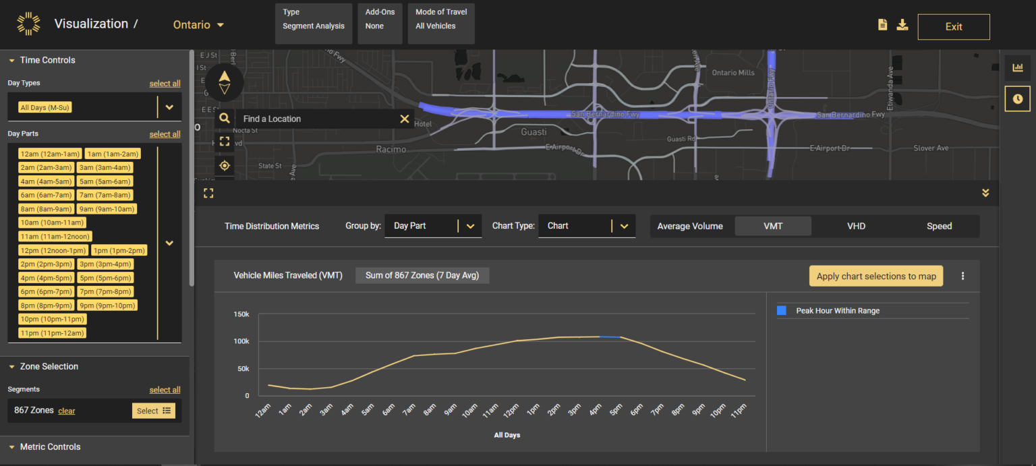Open the Ontario location dropdown

click(x=198, y=24)
